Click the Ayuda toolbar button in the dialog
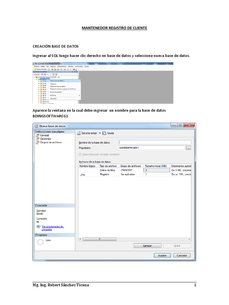 click(x=108, y=133)
